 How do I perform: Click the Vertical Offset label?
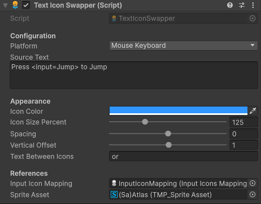(33, 145)
